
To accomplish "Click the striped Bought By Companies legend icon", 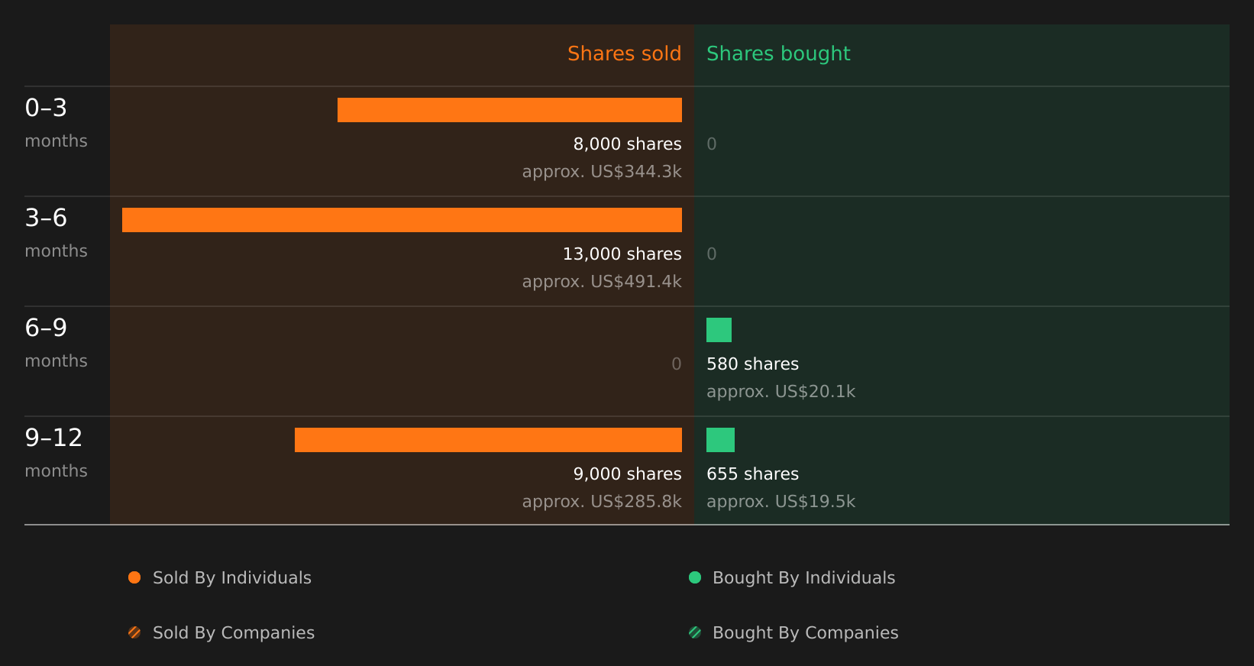I will pos(695,632).
